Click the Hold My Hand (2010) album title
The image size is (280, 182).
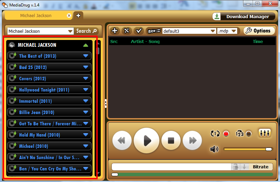tap(40, 135)
